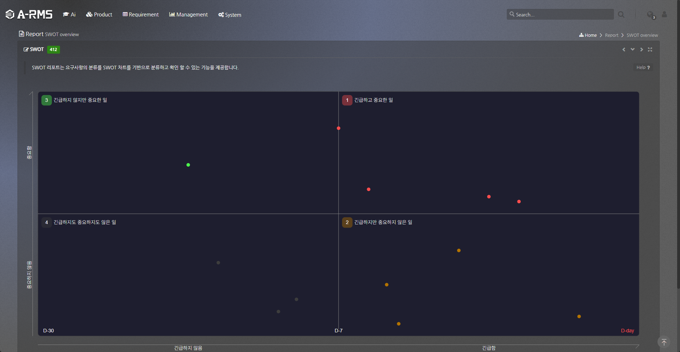Open the System menu
The width and height of the screenshot is (680, 352).
[x=230, y=15]
